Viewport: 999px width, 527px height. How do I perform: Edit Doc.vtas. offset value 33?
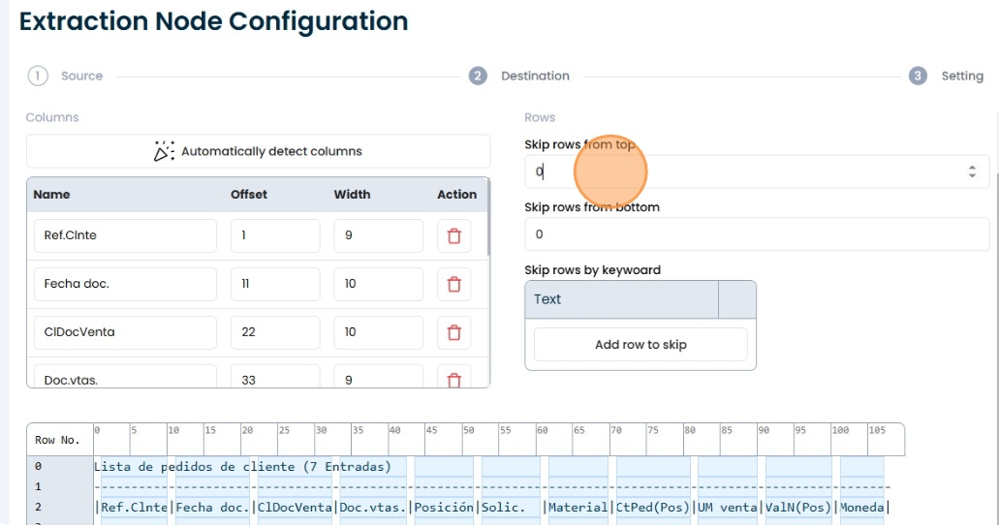point(275,377)
